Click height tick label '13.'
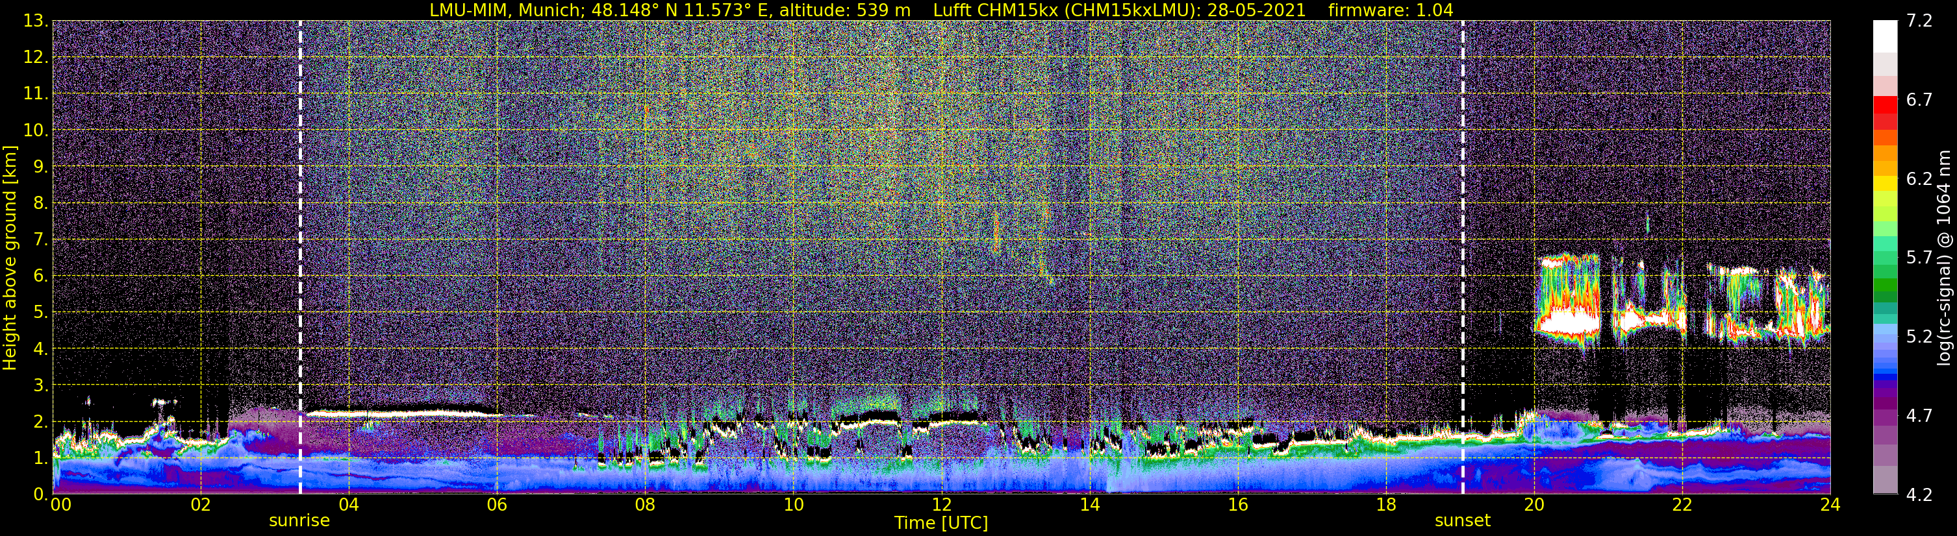Image resolution: width=1957 pixels, height=536 pixels. pyautogui.click(x=36, y=21)
